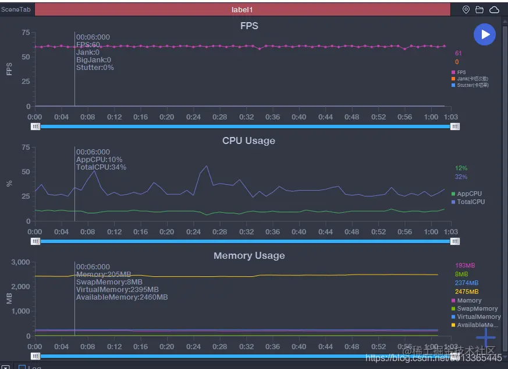Click the AvailableMemory value 2475MB
The height and width of the screenshot is (369, 508).
click(467, 291)
